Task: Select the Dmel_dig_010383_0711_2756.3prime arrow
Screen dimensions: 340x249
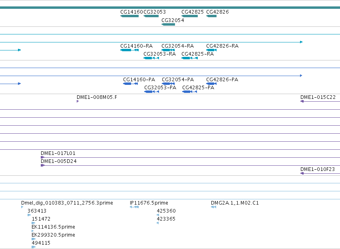Action: pyautogui.click(x=22, y=207)
